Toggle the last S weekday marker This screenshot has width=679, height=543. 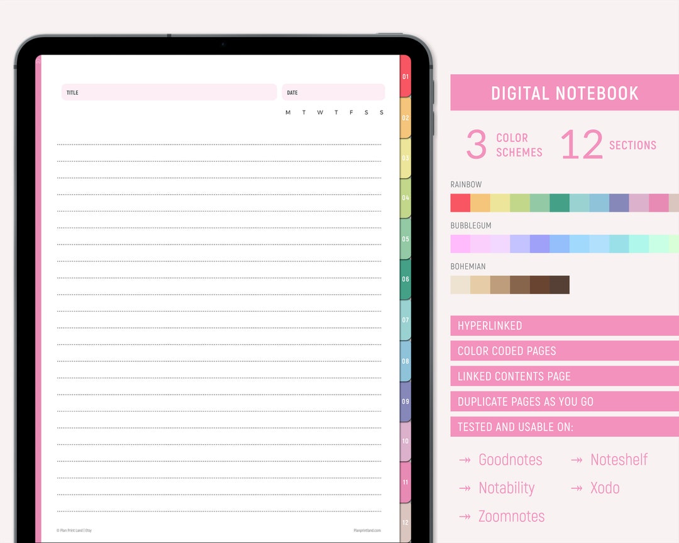point(382,112)
